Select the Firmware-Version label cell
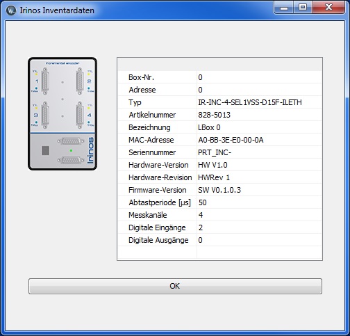Screen dimensions: 350x336 coord(158,190)
